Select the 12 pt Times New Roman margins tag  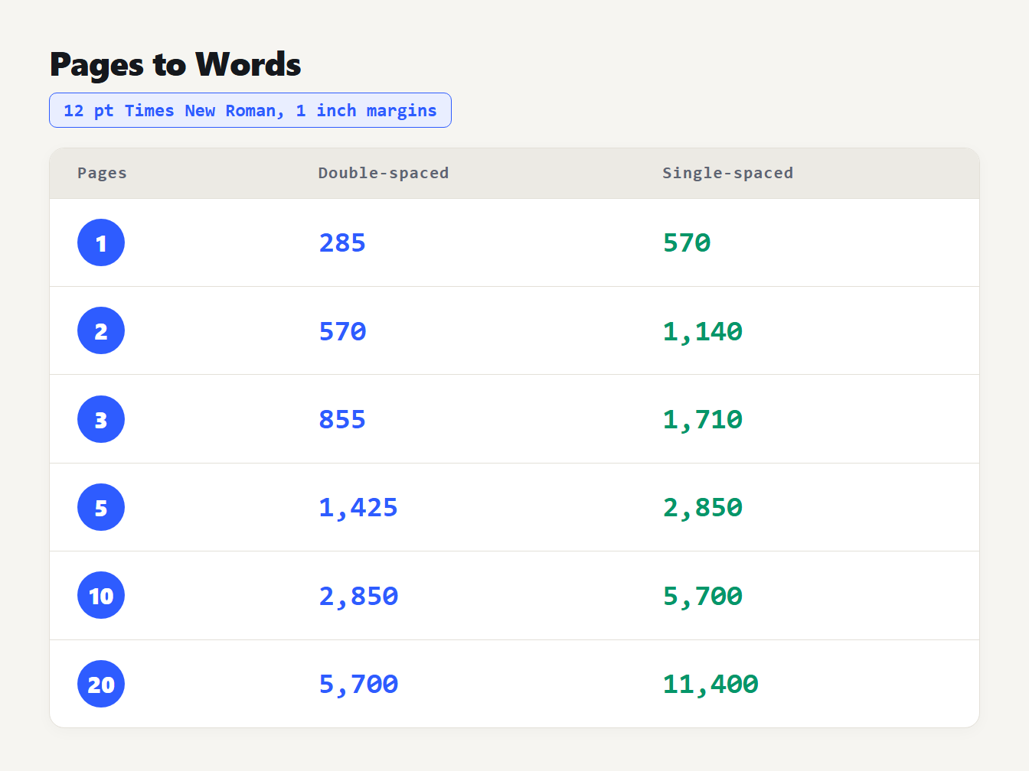[250, 110]
